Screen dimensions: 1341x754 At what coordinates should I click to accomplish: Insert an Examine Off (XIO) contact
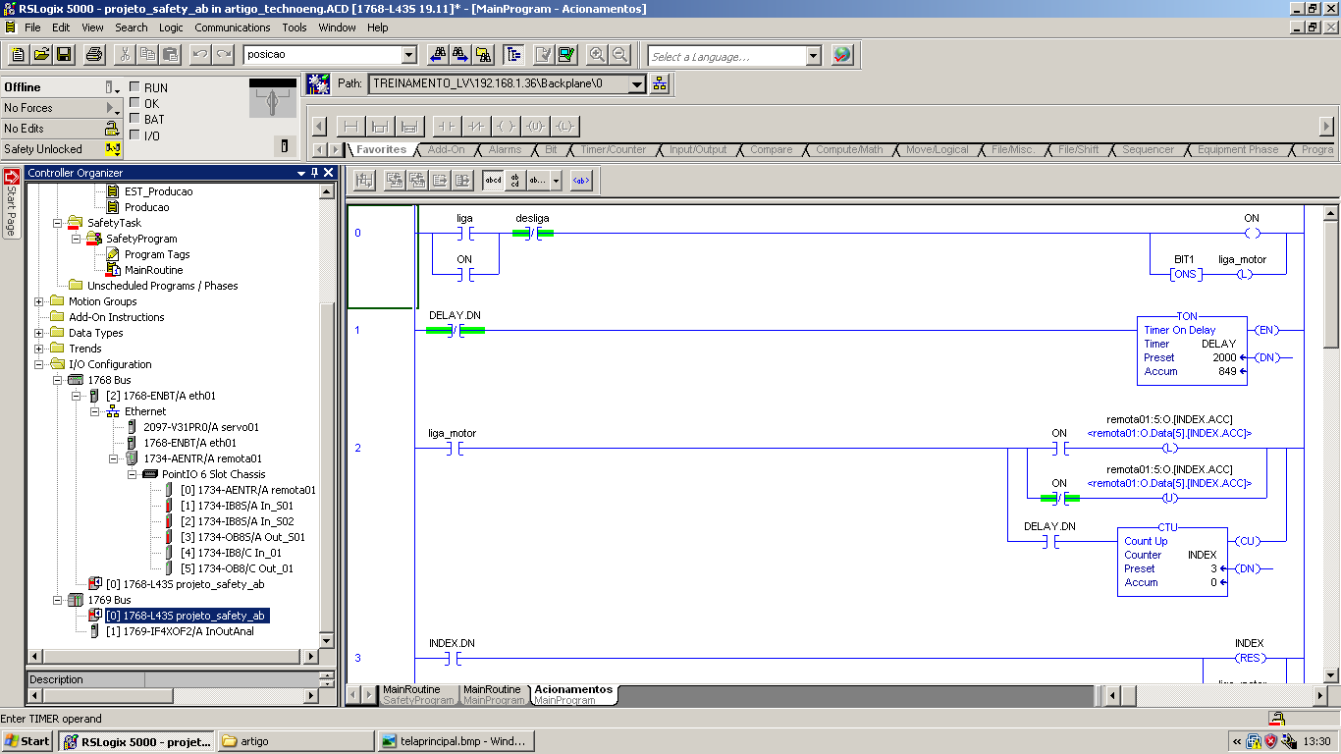click(x=476, y=126)
